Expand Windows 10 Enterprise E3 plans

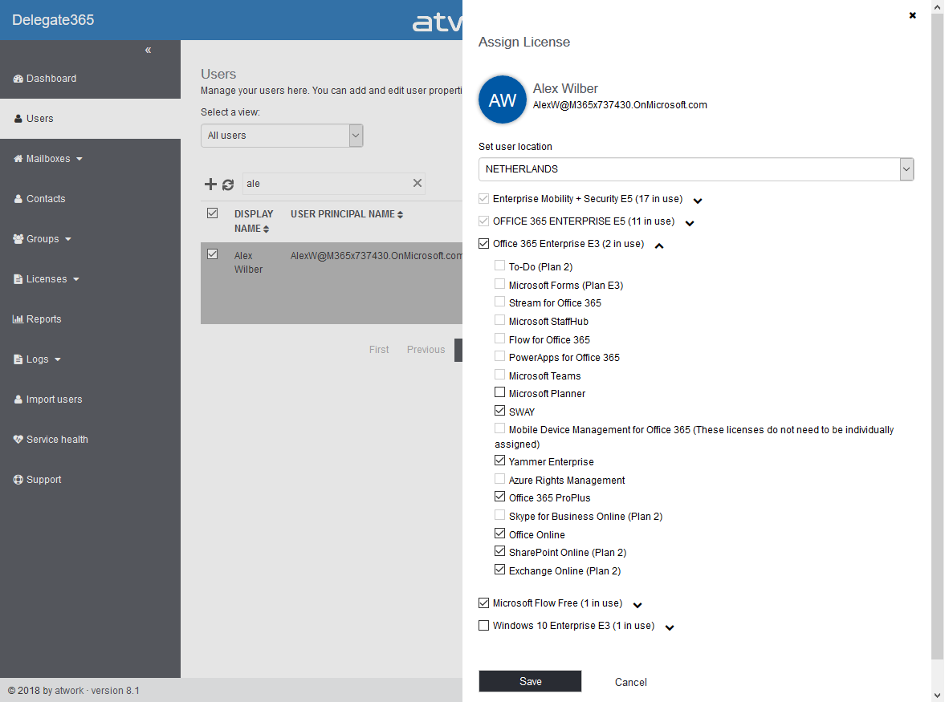[670, 628]
